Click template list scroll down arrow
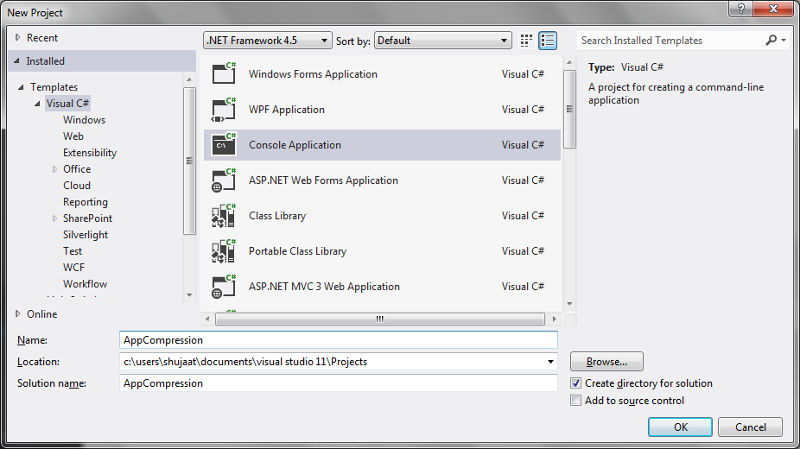Screen dimensions: 800x449 point(569,304)
